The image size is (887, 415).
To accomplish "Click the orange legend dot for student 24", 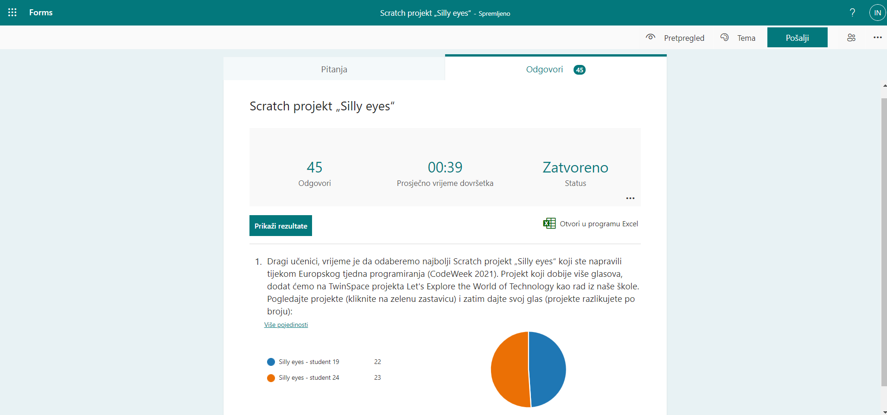I will (271, 378).
